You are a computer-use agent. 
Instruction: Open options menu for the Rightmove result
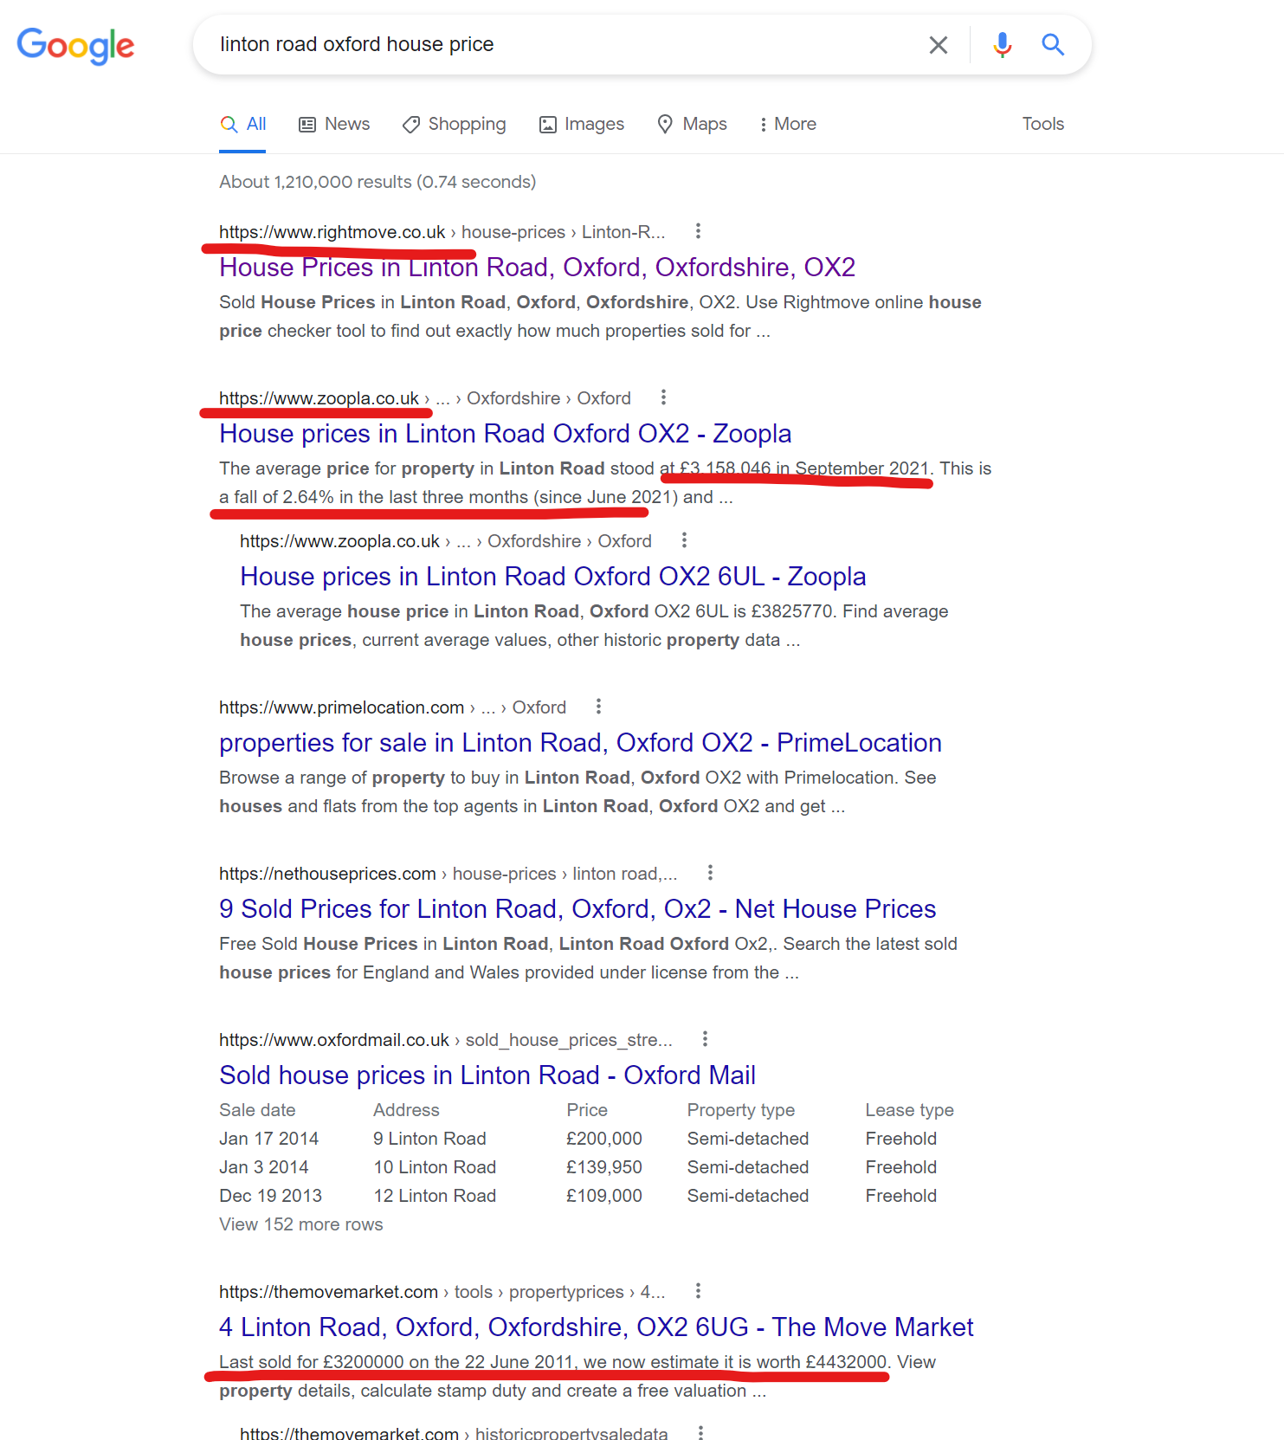tap(698, 231)
